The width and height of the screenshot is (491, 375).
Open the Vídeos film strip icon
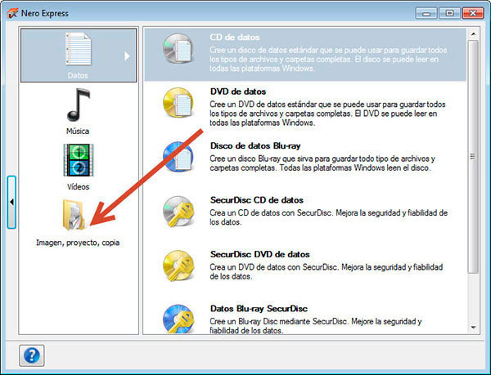pyautogui.click(x=79, y=160)
